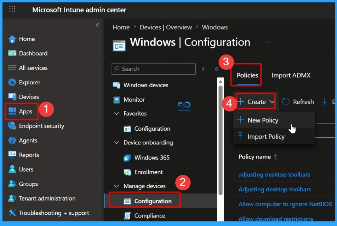This screenshot has height=226, width=337.
Task: Clear the search with the X icon
Action: (x=203, y=69)
